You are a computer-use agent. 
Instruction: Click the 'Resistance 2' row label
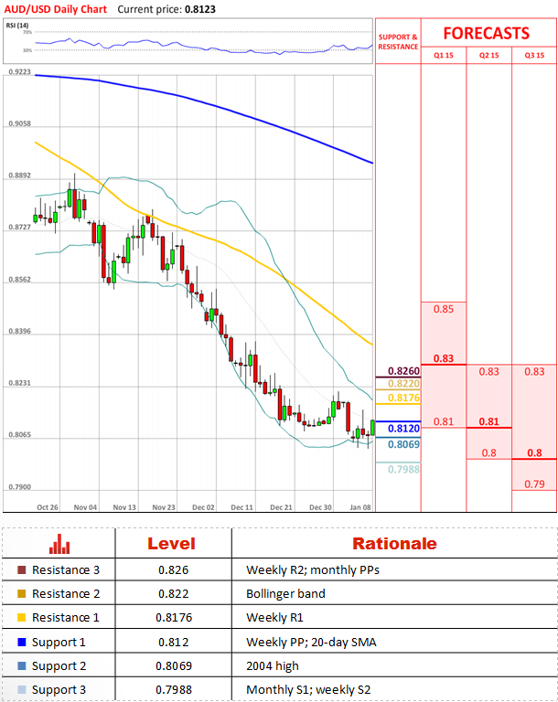(66, 593)
